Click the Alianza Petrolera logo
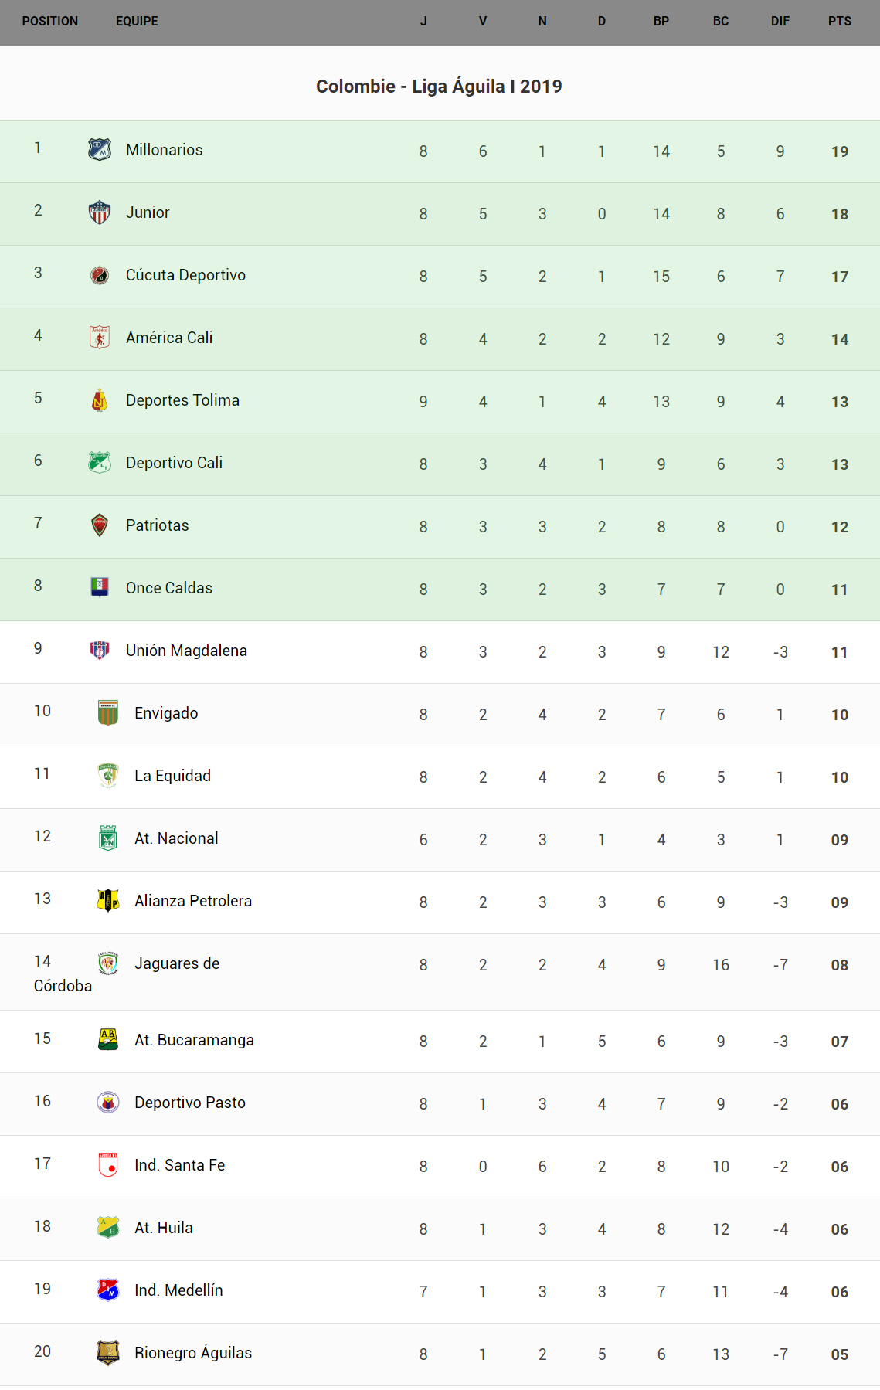 click(x=108, y=900)
